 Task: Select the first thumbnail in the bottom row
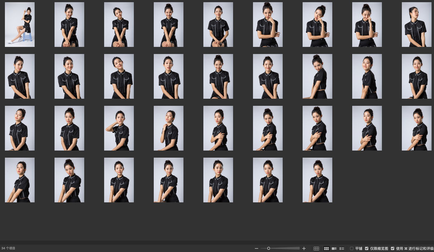[x=20, y=180]
